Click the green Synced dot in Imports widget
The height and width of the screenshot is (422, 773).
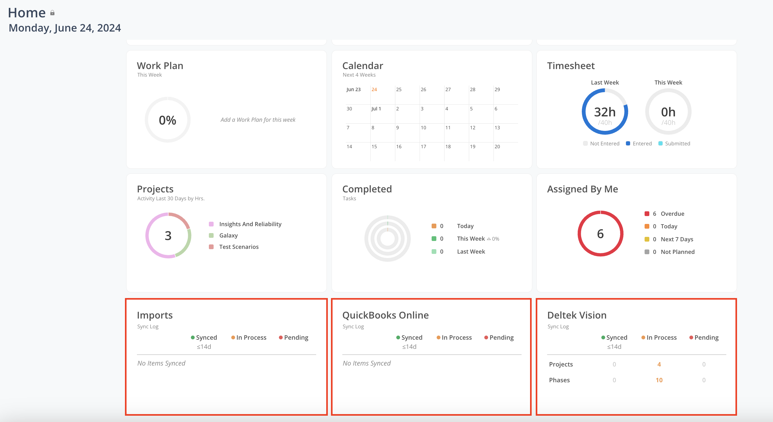pos(193,337)
